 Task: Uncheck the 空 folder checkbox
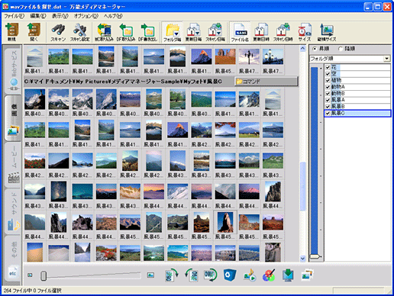328,74
